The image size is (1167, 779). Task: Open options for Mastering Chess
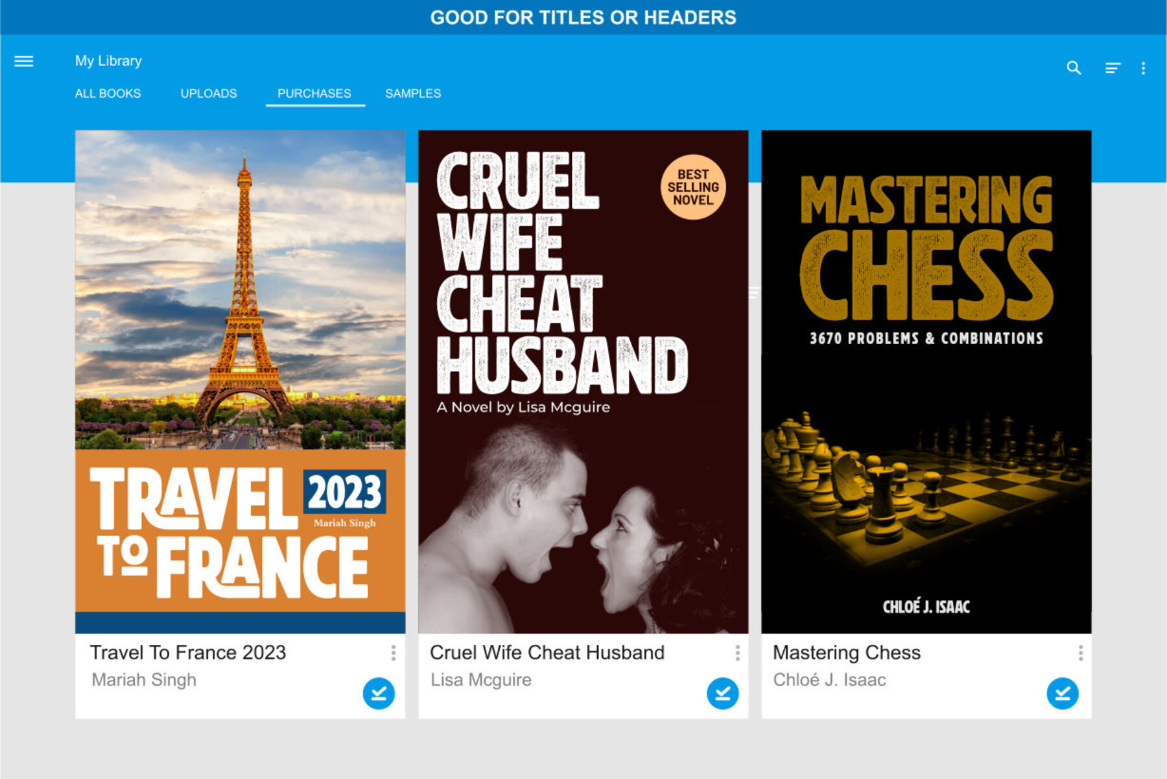click(1080, 653)
